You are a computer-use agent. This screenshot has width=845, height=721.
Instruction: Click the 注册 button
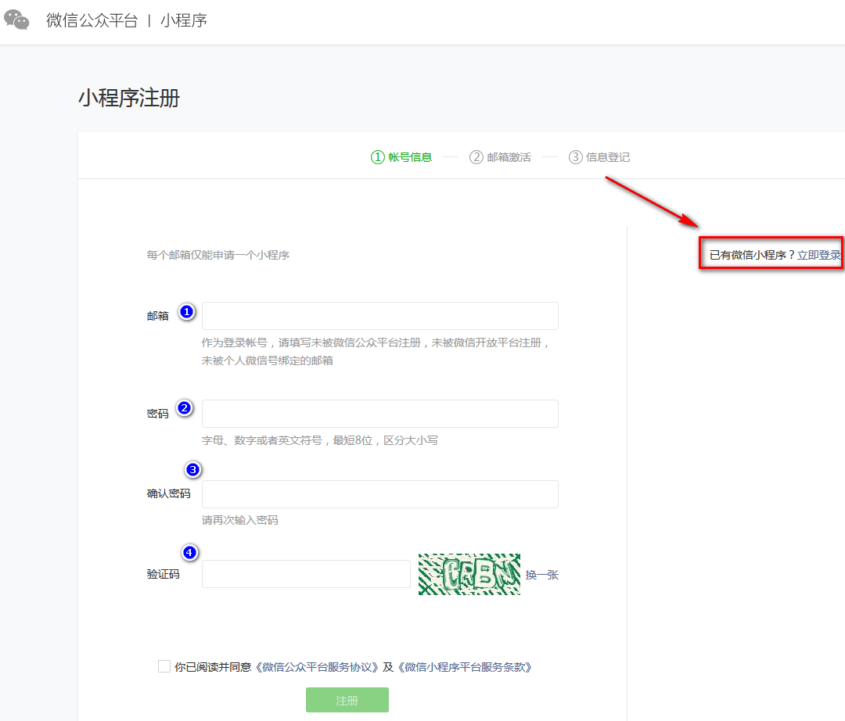tap(347, 700)
